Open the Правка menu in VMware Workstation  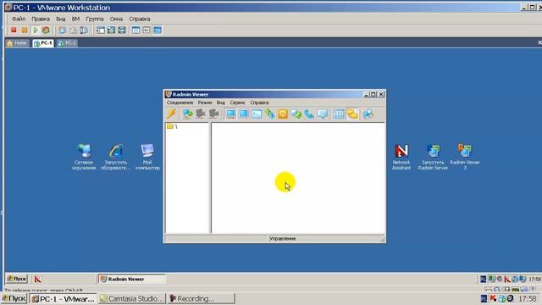41,19
